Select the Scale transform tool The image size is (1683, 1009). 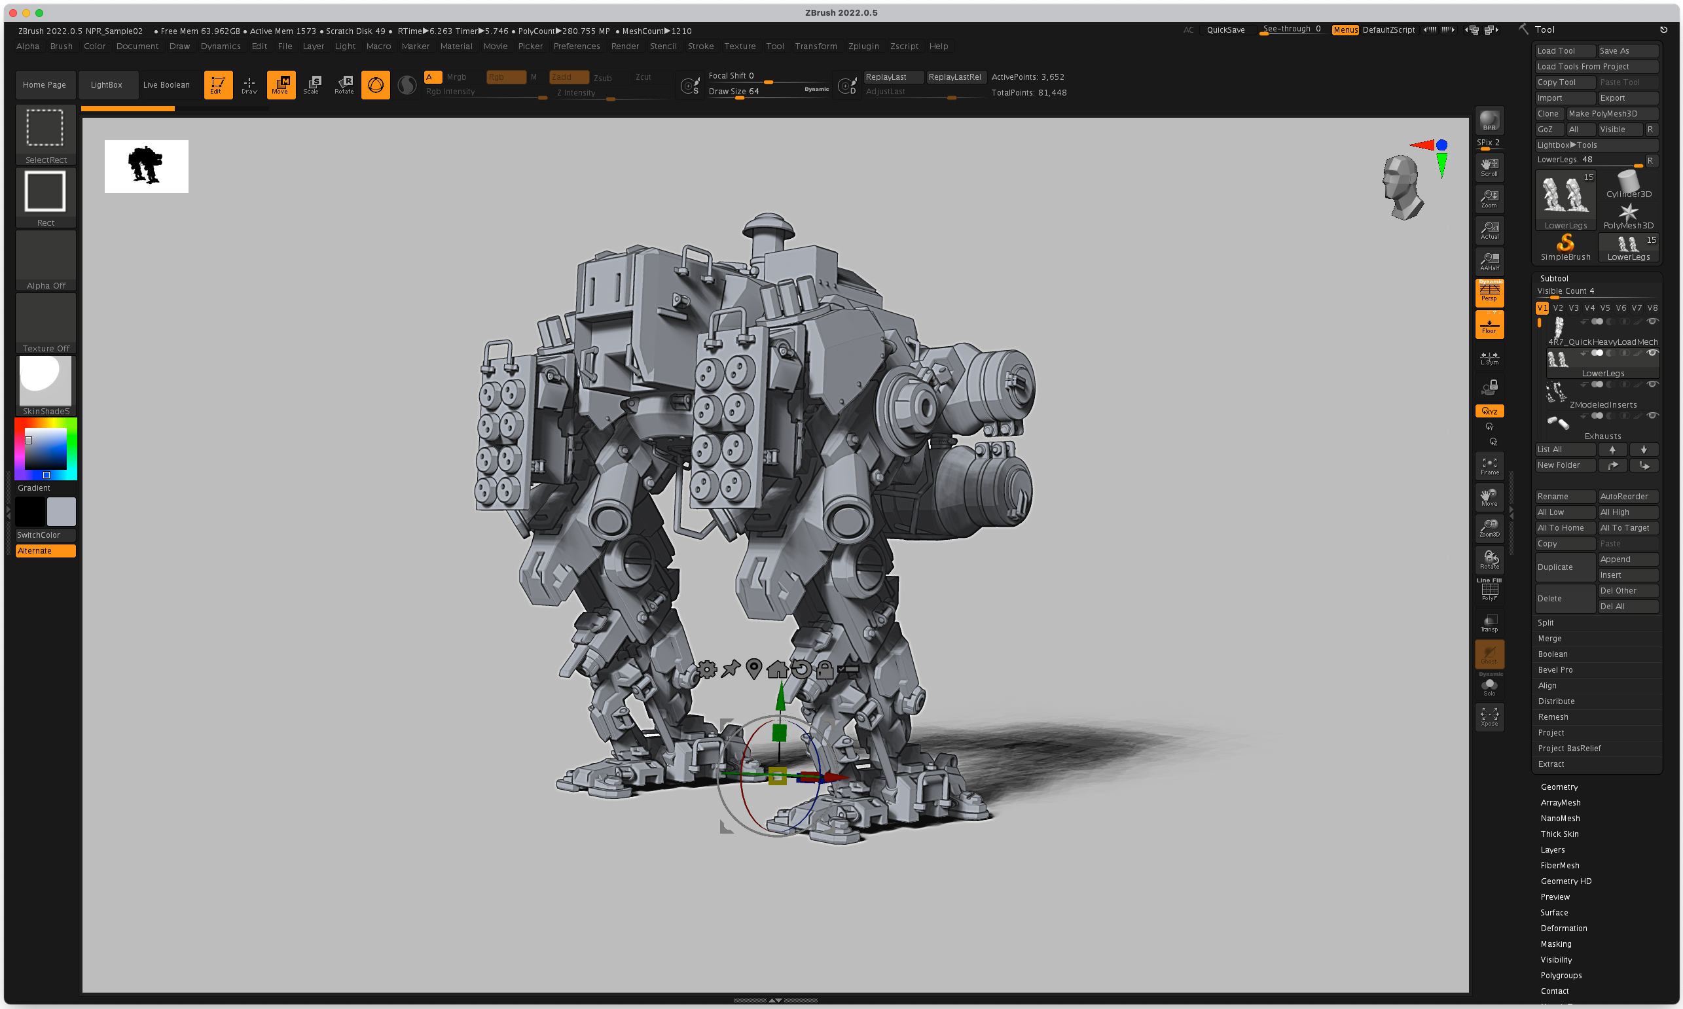pos(312,84)
